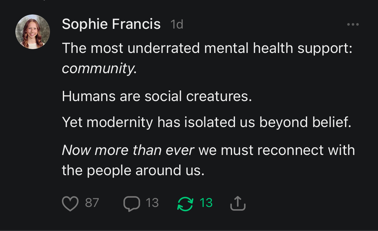Viewport: 378px width, 231px height.
Task: Open the three-dot more options menu
Action: tap(353, 24)
